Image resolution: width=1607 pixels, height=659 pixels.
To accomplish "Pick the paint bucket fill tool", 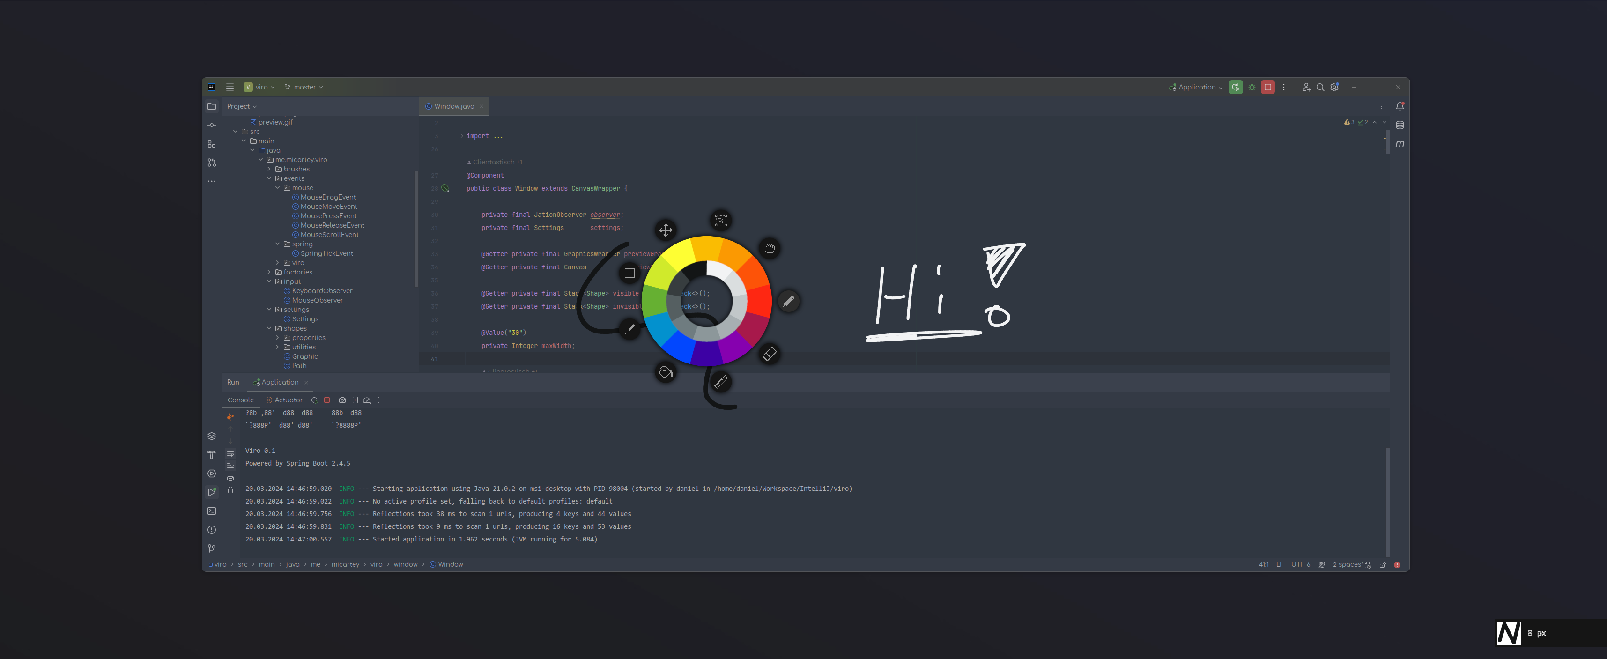I will 666,372.
